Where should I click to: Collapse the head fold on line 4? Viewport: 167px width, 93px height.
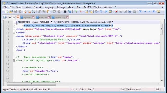click(x=14, y=33)
